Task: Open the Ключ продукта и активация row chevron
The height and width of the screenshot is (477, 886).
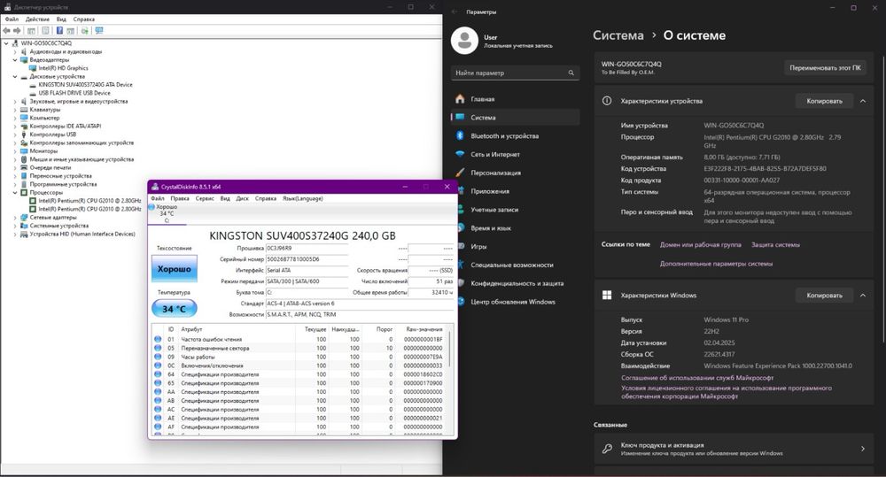Action: point(863,449)
